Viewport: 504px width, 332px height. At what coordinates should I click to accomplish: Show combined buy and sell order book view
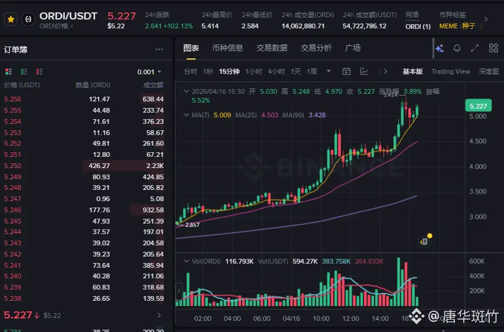(8, 71)
